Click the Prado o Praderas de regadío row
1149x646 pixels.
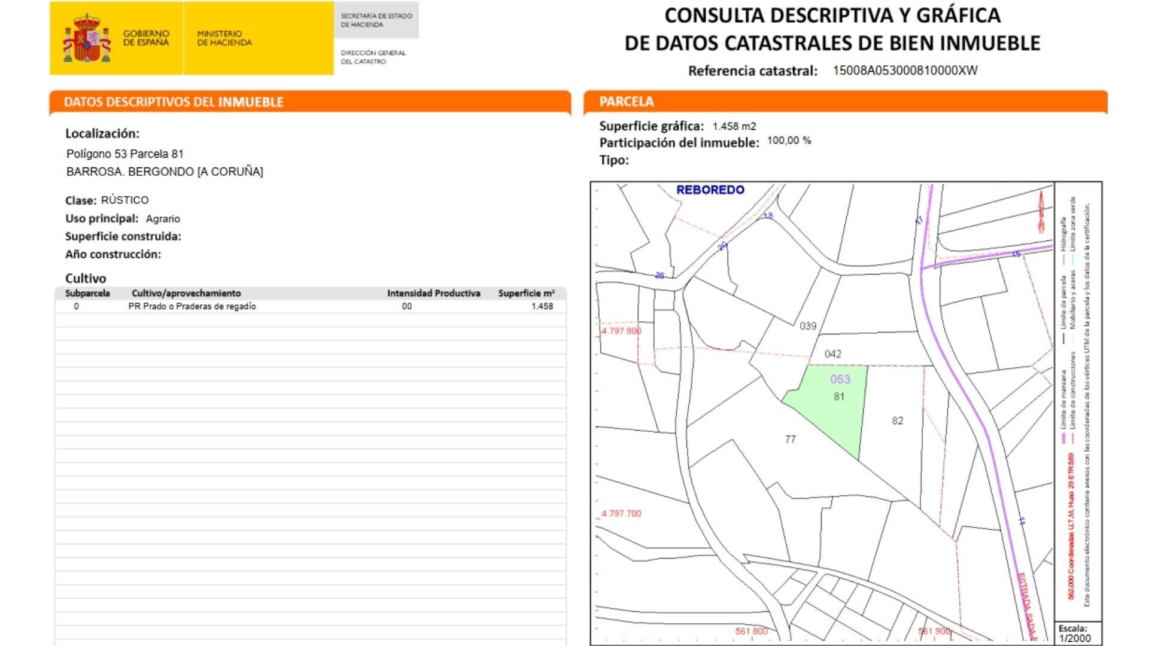coord(191,306)
